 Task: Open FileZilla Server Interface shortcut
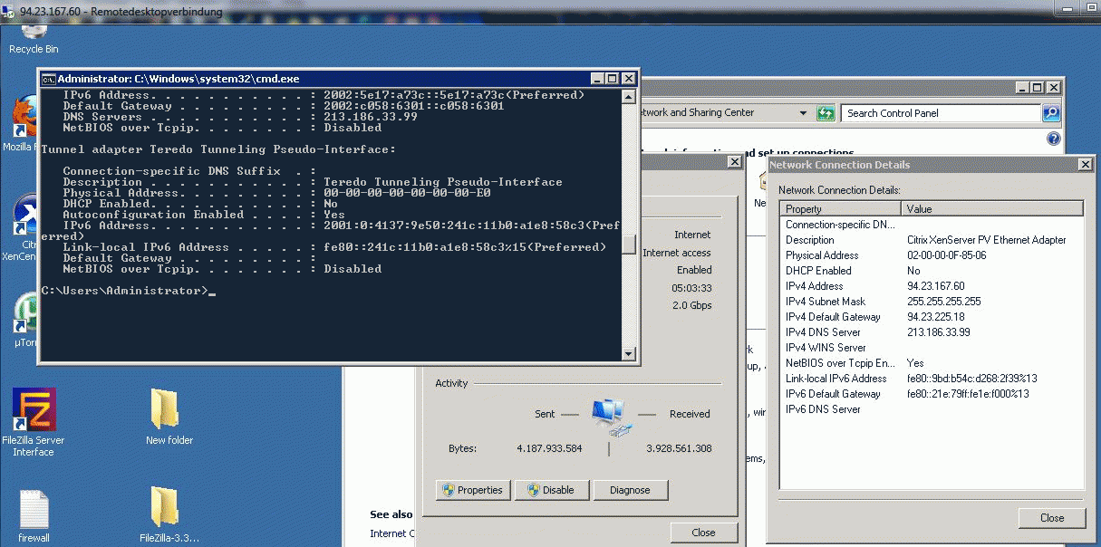click(x=33, y=422)
